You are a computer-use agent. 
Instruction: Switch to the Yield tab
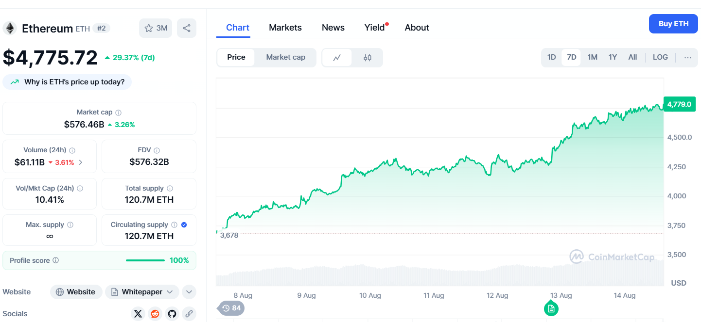(x=375, y=28)
